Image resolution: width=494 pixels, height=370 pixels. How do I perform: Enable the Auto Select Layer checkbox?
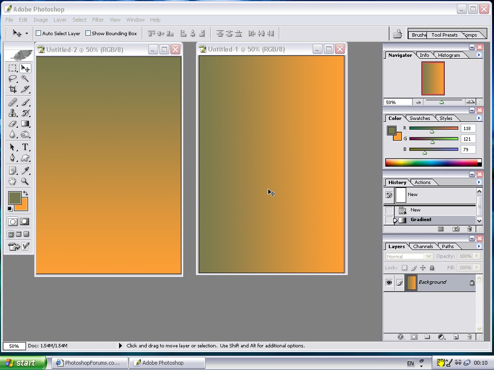[x=38, y=34]
